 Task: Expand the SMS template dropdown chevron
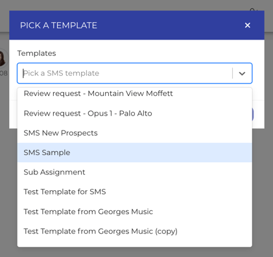coord(242,73)
